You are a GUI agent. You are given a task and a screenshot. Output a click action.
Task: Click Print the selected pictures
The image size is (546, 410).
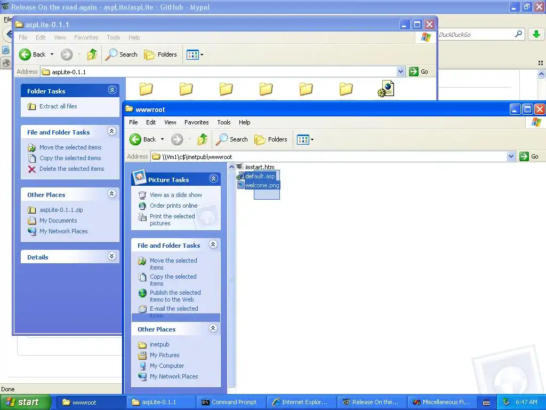pyautogui.click(x=172, y=219)
